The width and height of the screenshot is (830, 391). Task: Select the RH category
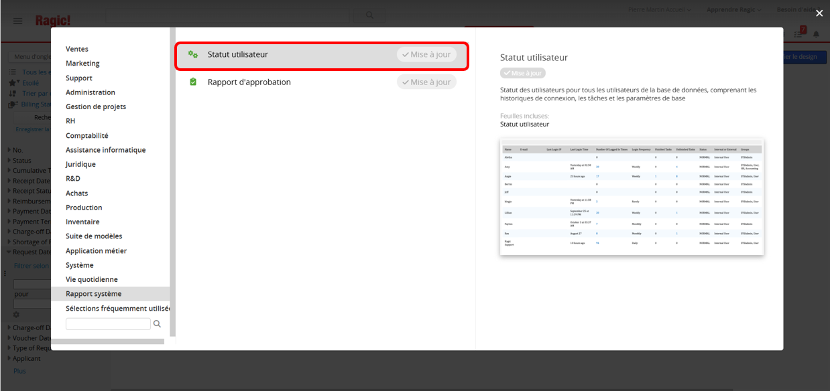(70, 121)
